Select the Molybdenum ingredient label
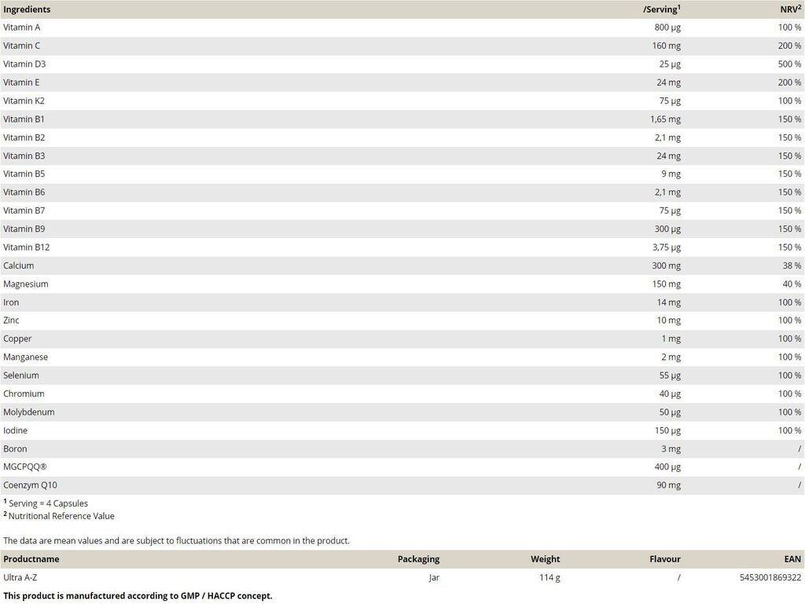The height and width of the screenshot is (604, 805). (29, 412)
